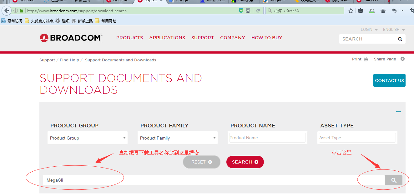Click the Broadcom logo
Image resolution: width=414 pixels, height=195 pixels.
[x=71, y=38]
